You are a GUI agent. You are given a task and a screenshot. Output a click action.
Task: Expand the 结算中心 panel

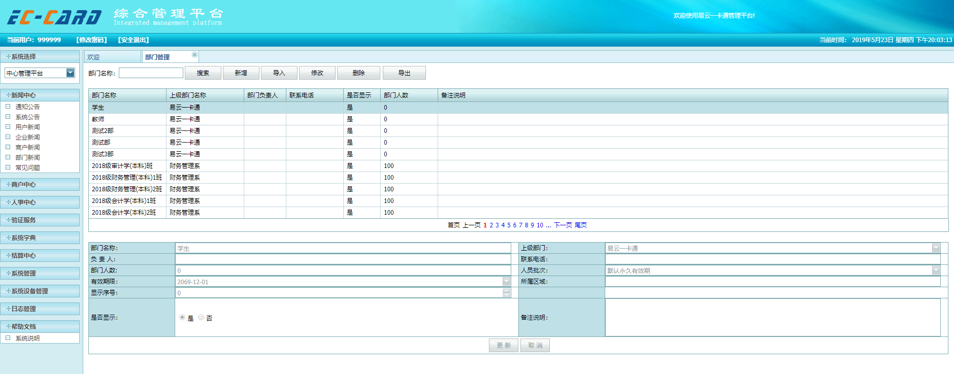pyautogui.click(x=40, y=255)
